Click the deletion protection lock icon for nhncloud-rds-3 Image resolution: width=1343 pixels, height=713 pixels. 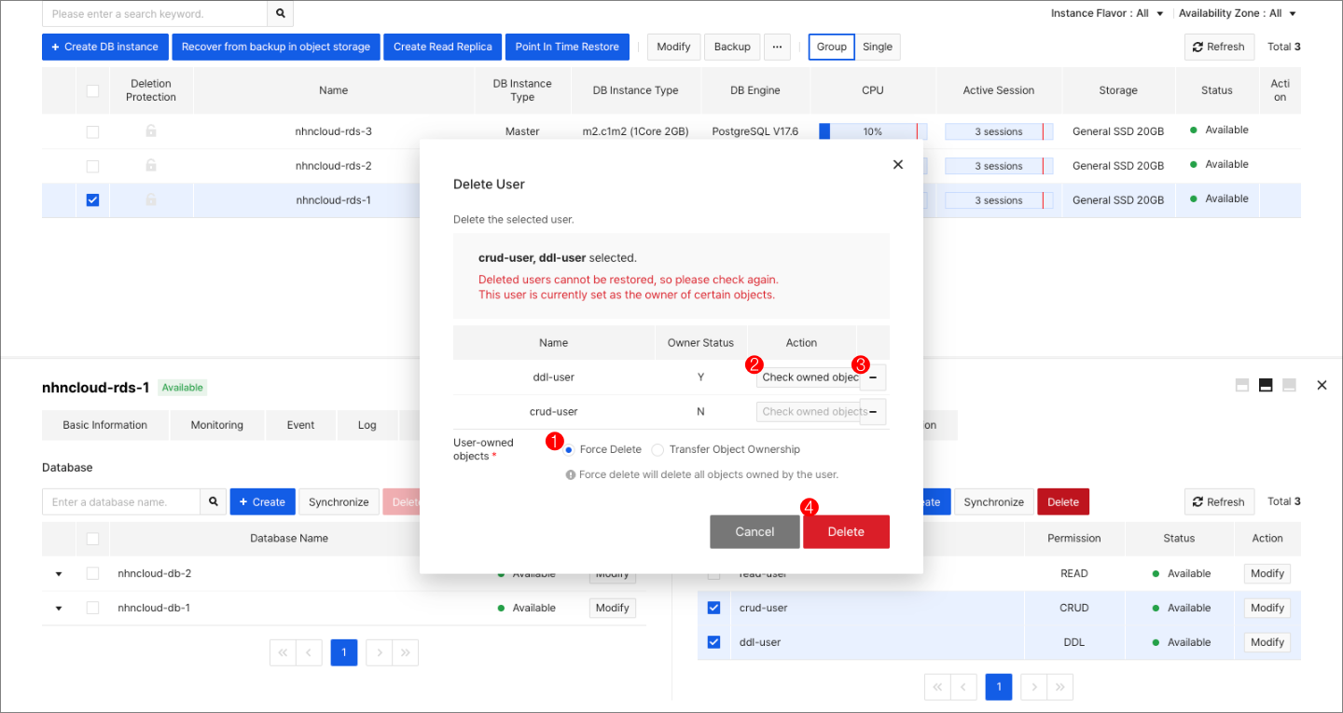150,130
